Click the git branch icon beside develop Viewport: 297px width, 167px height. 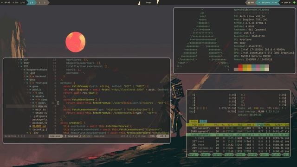(x=65, y=136)
